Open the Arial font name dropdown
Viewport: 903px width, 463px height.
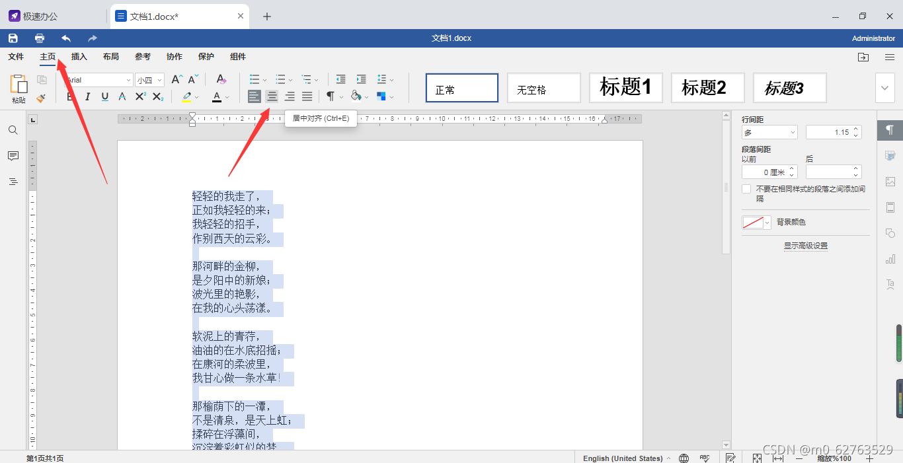point(128,80)
